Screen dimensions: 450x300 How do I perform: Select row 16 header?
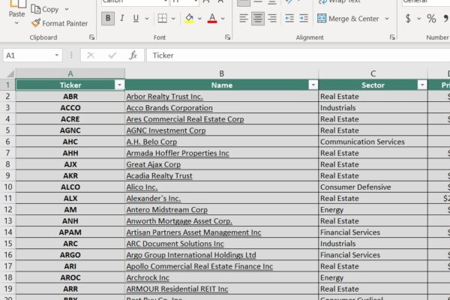[x=7, y=255]
